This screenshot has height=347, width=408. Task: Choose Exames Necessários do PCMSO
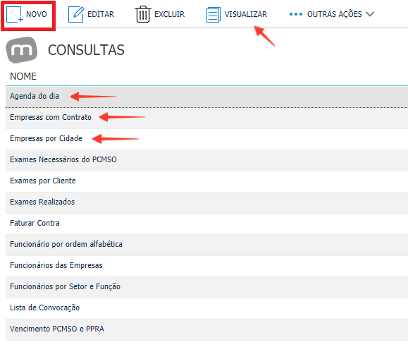tap(206, 160)
